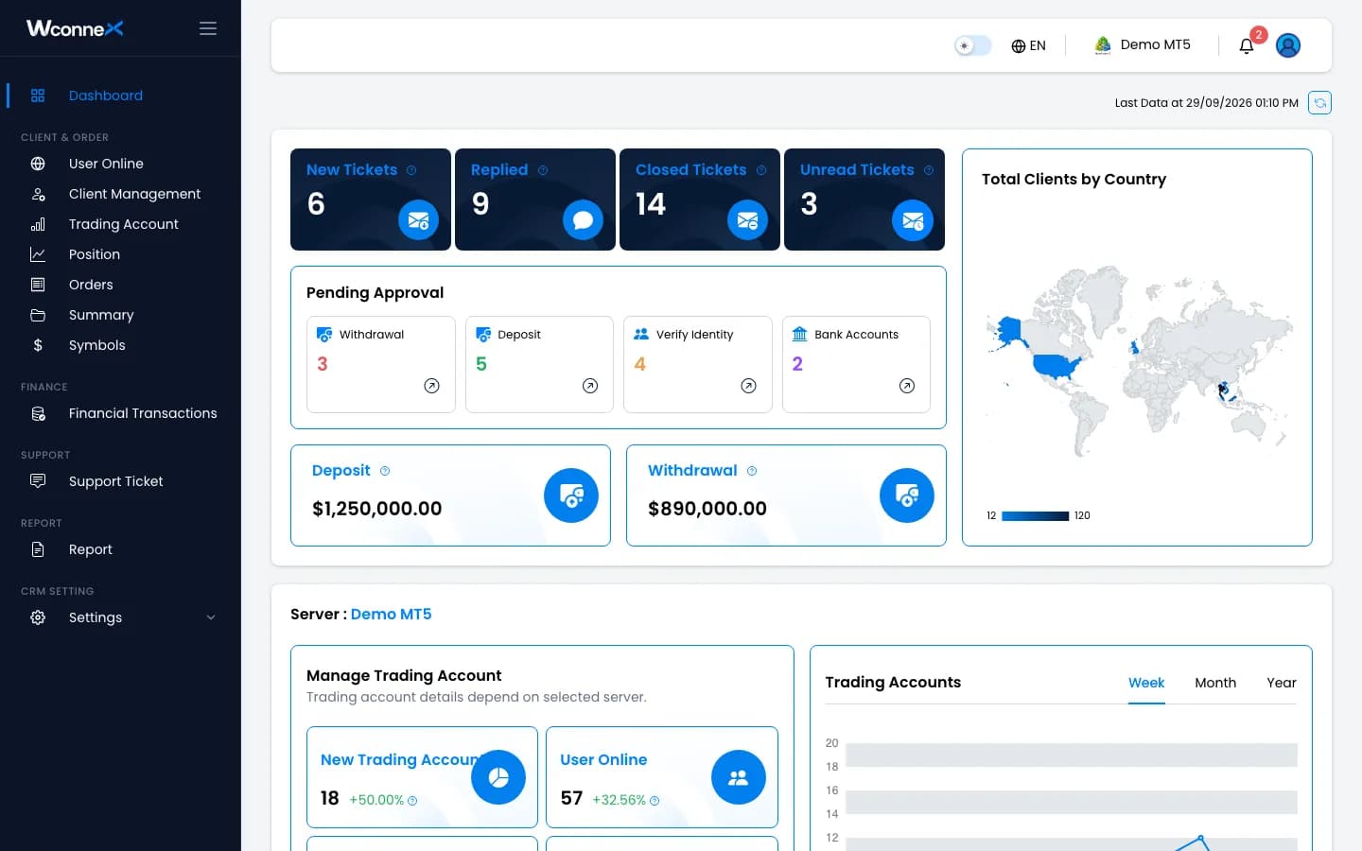Expand the Settings chevron in sidebar

tap(211, 617)
